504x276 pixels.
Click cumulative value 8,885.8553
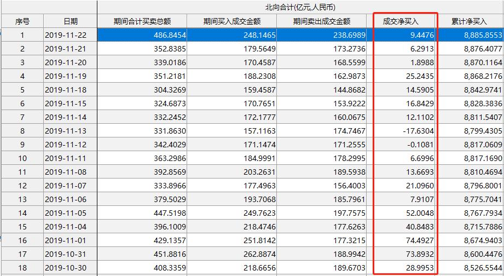[469, 34]
